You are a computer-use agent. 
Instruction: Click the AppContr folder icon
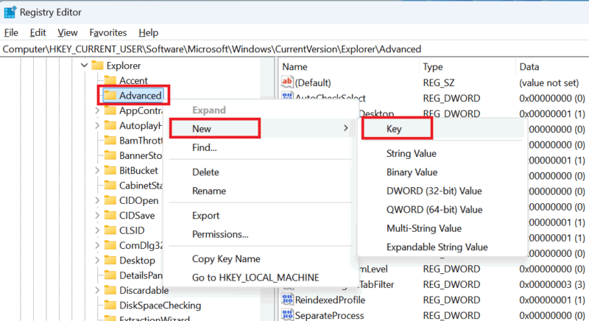click(110, 110)
